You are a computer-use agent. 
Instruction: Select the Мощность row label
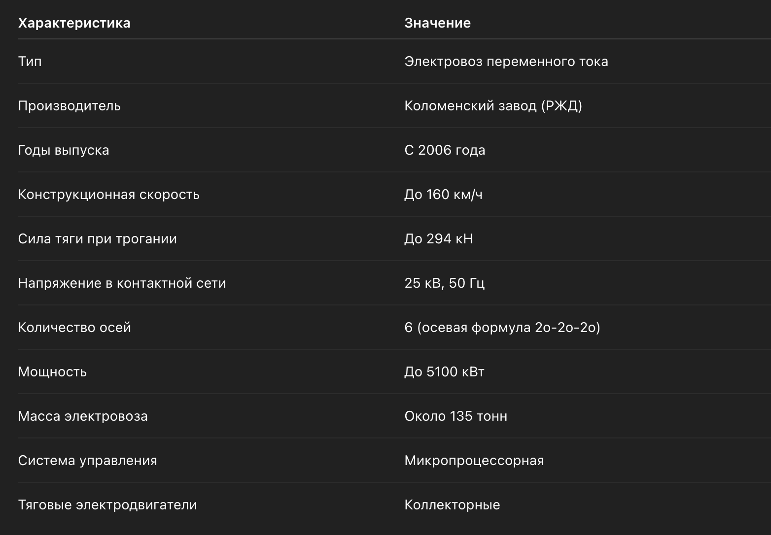pyautogui.click(x=52, y=372)
